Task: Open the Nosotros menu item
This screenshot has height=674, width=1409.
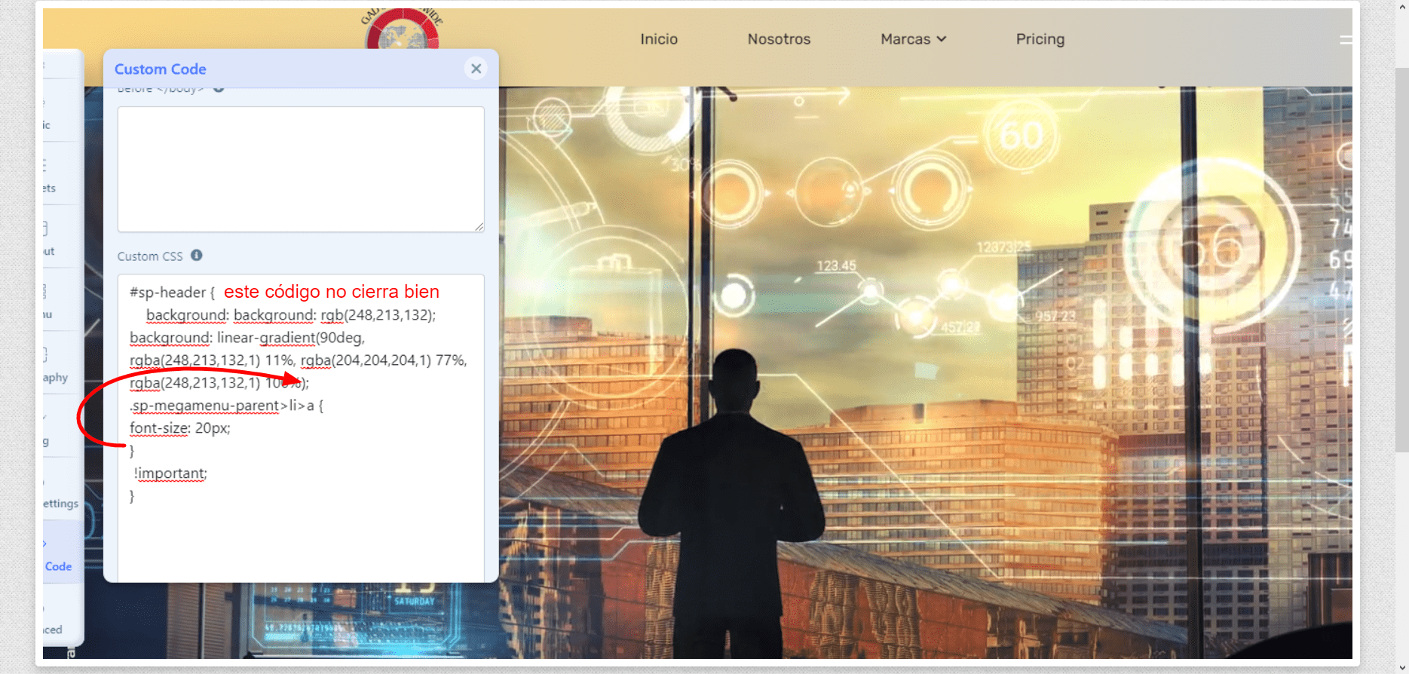Action: point(779,39)
